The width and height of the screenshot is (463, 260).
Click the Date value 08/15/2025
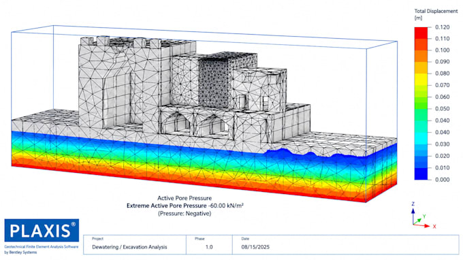coord(255,247)
